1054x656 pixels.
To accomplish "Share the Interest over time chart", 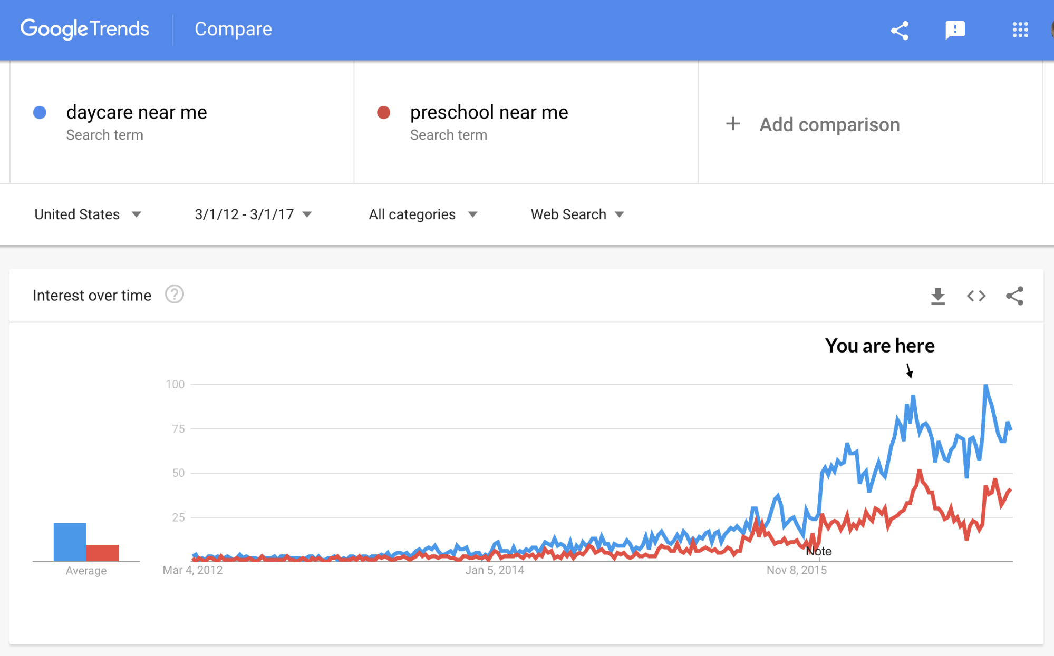I will pos(1014,296).
